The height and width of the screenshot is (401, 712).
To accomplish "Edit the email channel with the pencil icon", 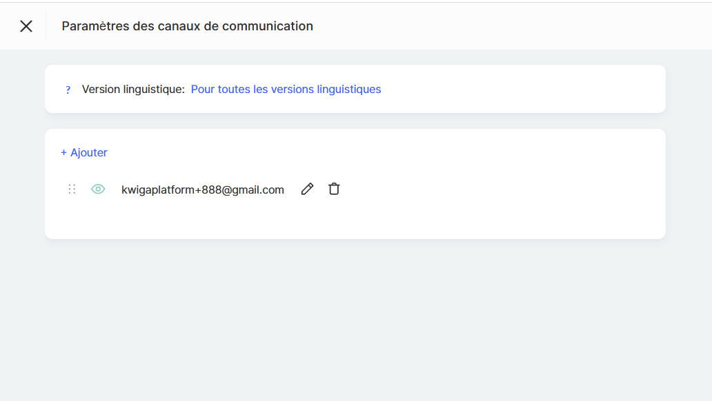I will click(308, 189).
